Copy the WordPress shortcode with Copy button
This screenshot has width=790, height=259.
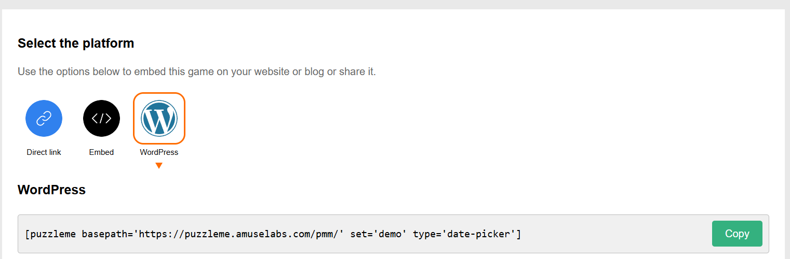[x=737, y=234]
